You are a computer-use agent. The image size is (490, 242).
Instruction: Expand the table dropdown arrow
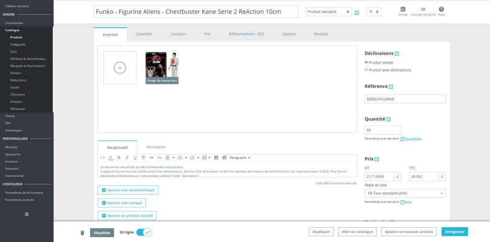click(x=210, y=158)
